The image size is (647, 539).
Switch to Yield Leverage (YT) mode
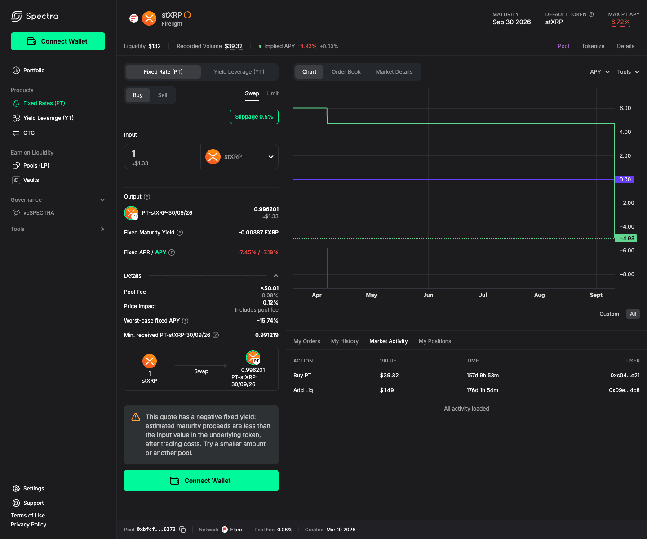(239, 72)
